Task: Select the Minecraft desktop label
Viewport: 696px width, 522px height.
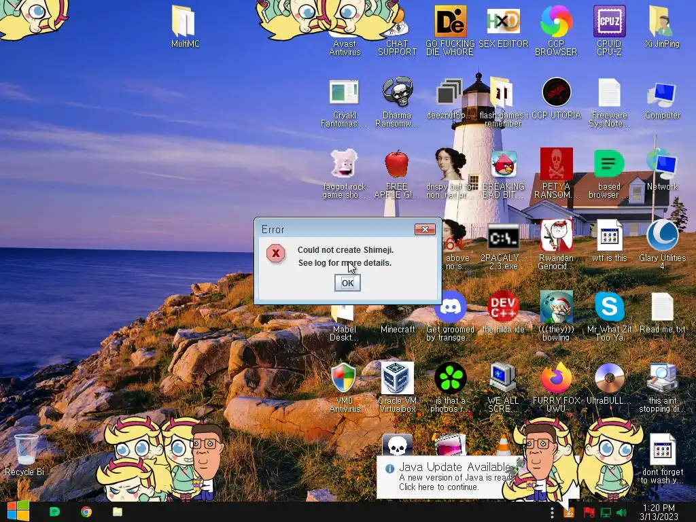Action: (x=398, y=330)
